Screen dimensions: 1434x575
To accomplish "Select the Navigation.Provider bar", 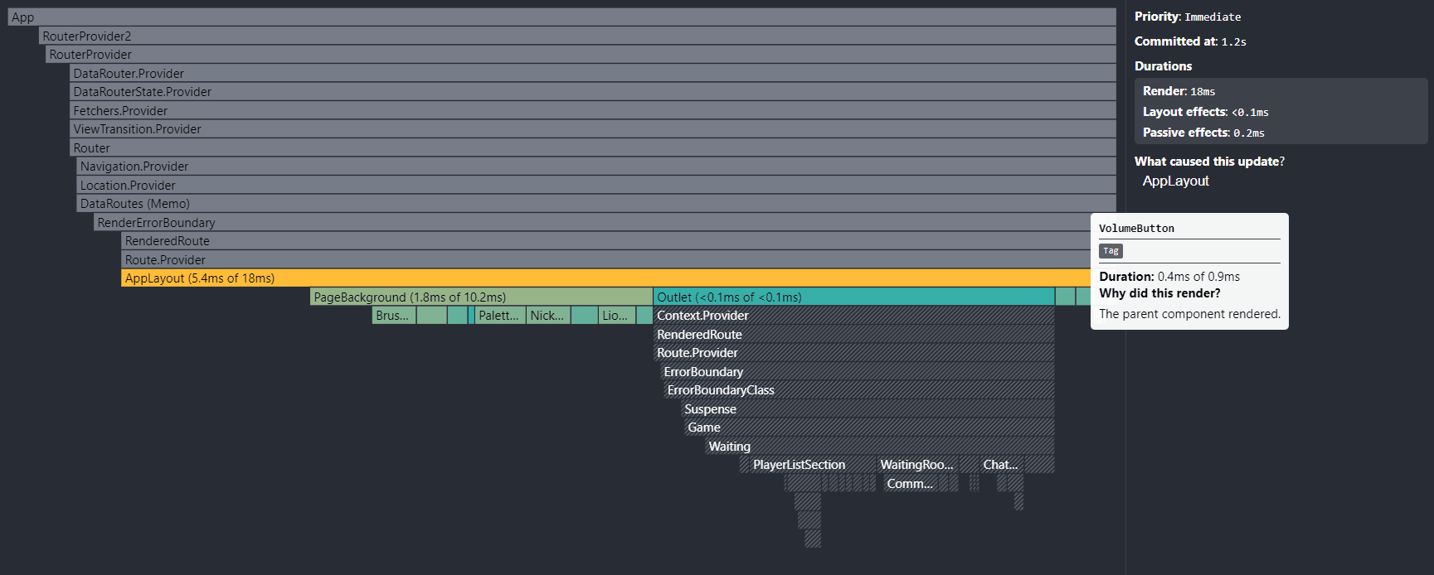I will point(596,167).
